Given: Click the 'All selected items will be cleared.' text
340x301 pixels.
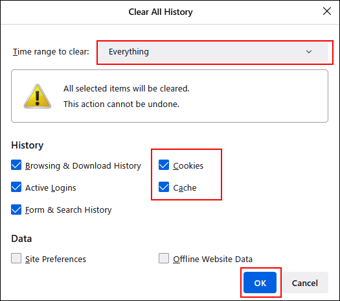Looking at the screenshot, I should pyautogui.click(x=126, y=89).
